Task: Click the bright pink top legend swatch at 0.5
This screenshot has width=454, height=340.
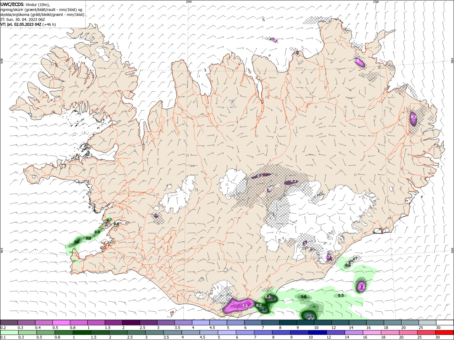Action: [x=61, y=322]
